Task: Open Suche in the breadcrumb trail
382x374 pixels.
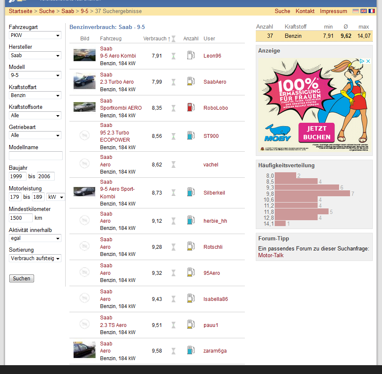Action: click(x=47, y=11)
